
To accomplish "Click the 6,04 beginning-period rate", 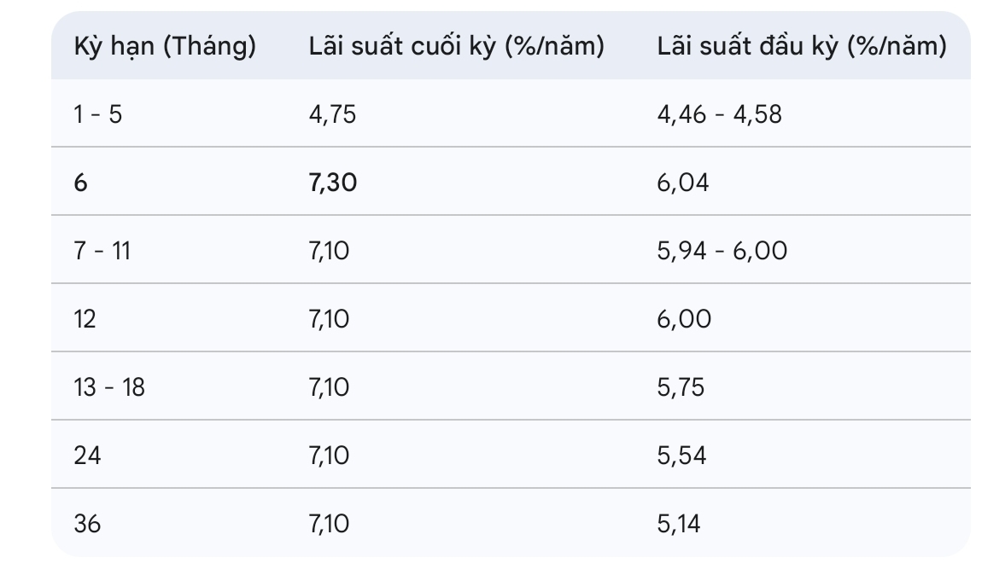I will point(683,183).
